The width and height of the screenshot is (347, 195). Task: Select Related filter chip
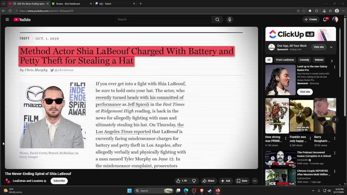point(319,60)
